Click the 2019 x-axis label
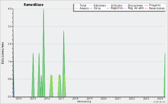Image resolution: width=168 pixels, height=104 pixels. tap(90, 99)
